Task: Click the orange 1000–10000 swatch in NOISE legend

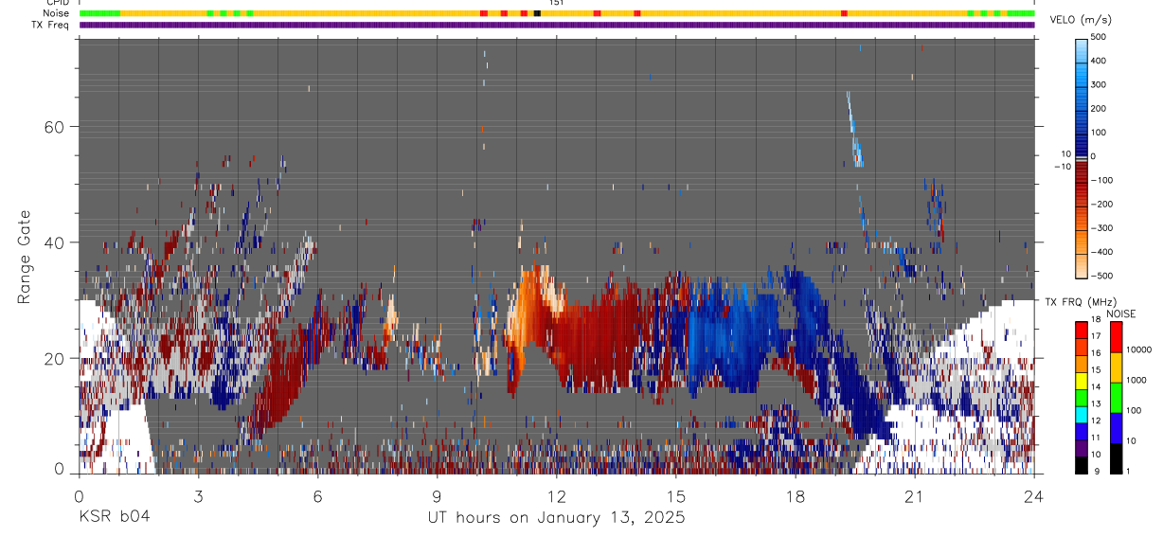Action: click(x=1116, y=367)
